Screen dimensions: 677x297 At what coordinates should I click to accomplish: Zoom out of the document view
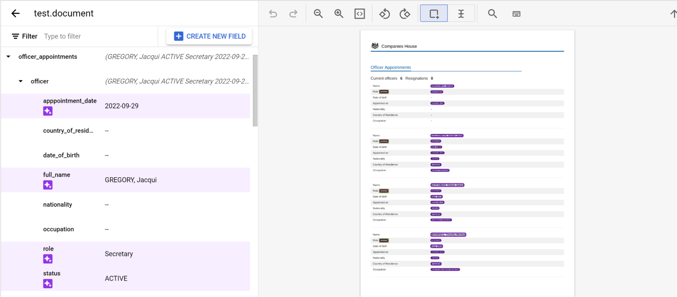pyautogui.click(x=318, y=14)
